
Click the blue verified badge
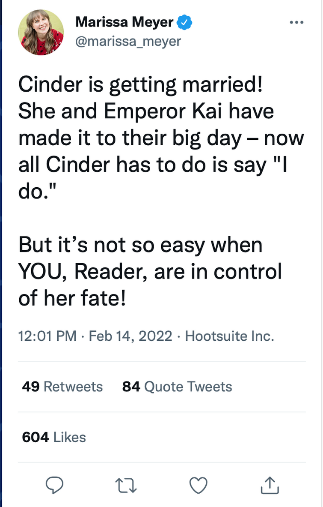[185, 23]
